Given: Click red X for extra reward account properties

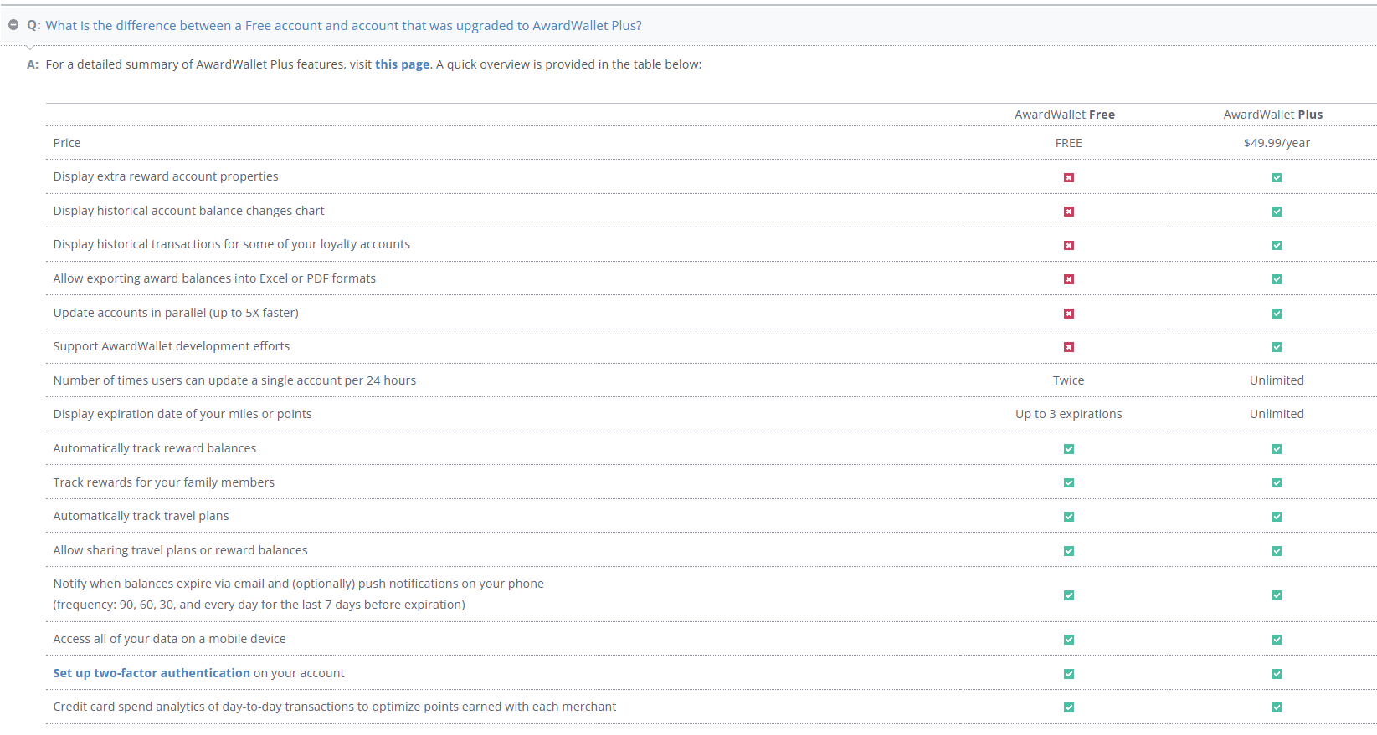Looking at the screenshot, I should coord(1069,177).
